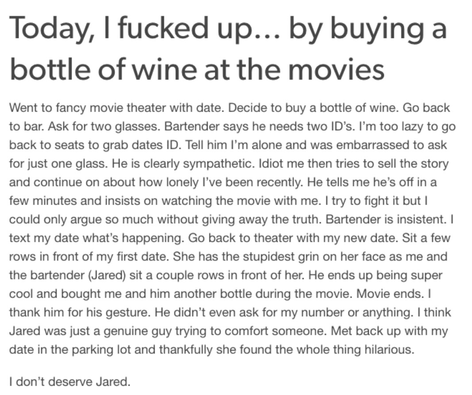Click the headline line 'bottle of wine at the movies'
Image resolution: width=472 pixels, height=395 pixels.
coord(197,69)
